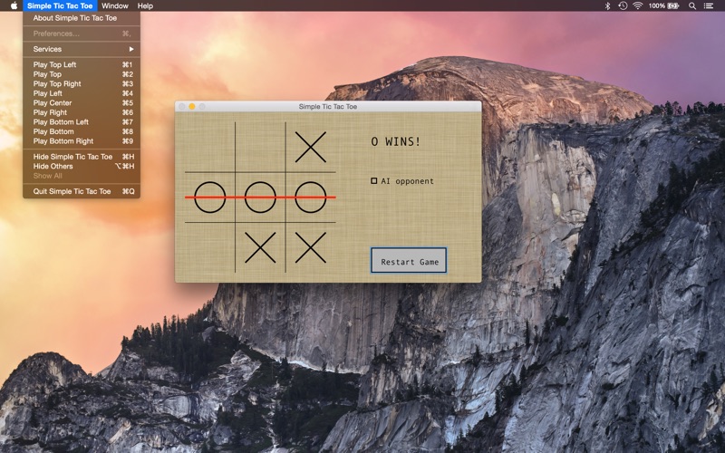
Task: Open the Bluetooth status icon
Action: pos(607,5)
